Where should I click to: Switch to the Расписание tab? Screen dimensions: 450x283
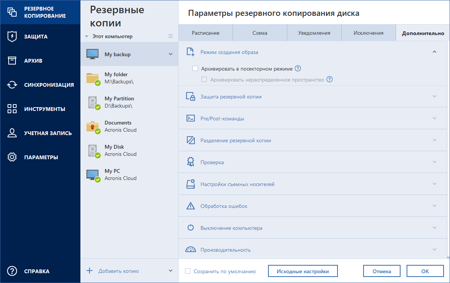(x=206, y=33)
